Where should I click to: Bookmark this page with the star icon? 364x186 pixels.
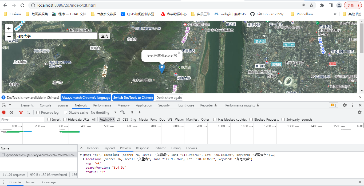click(311, 5)
